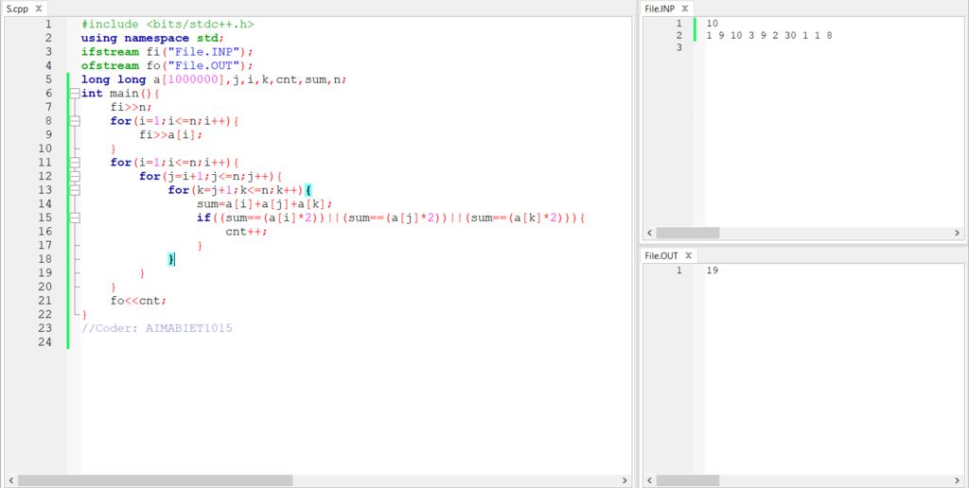
Task: Click the 'long long a[1000000]' declaration line
Action: pos(214,79)
